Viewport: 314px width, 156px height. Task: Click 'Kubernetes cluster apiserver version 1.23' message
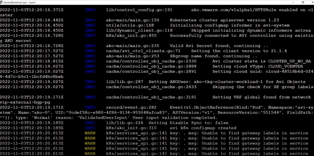(x=224, y=20)
